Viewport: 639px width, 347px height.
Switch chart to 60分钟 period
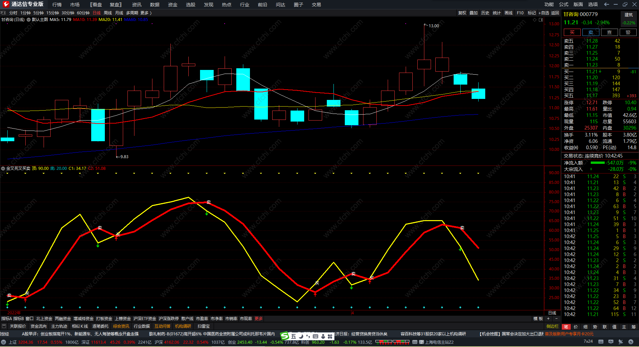pos(83,13)
